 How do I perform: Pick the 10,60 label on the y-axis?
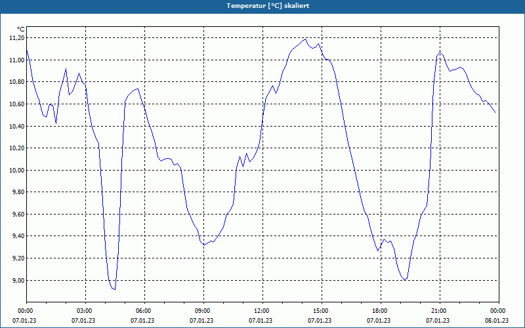(x=17, y=104)
